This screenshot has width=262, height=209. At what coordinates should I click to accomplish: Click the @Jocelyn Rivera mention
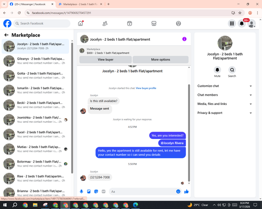tap(172, 143)
